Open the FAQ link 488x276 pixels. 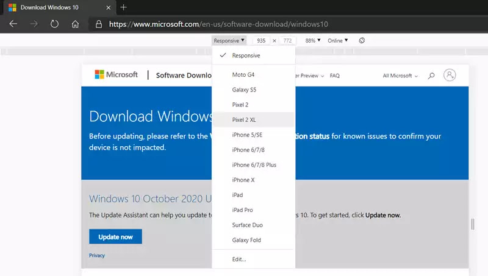coord(334,76)
